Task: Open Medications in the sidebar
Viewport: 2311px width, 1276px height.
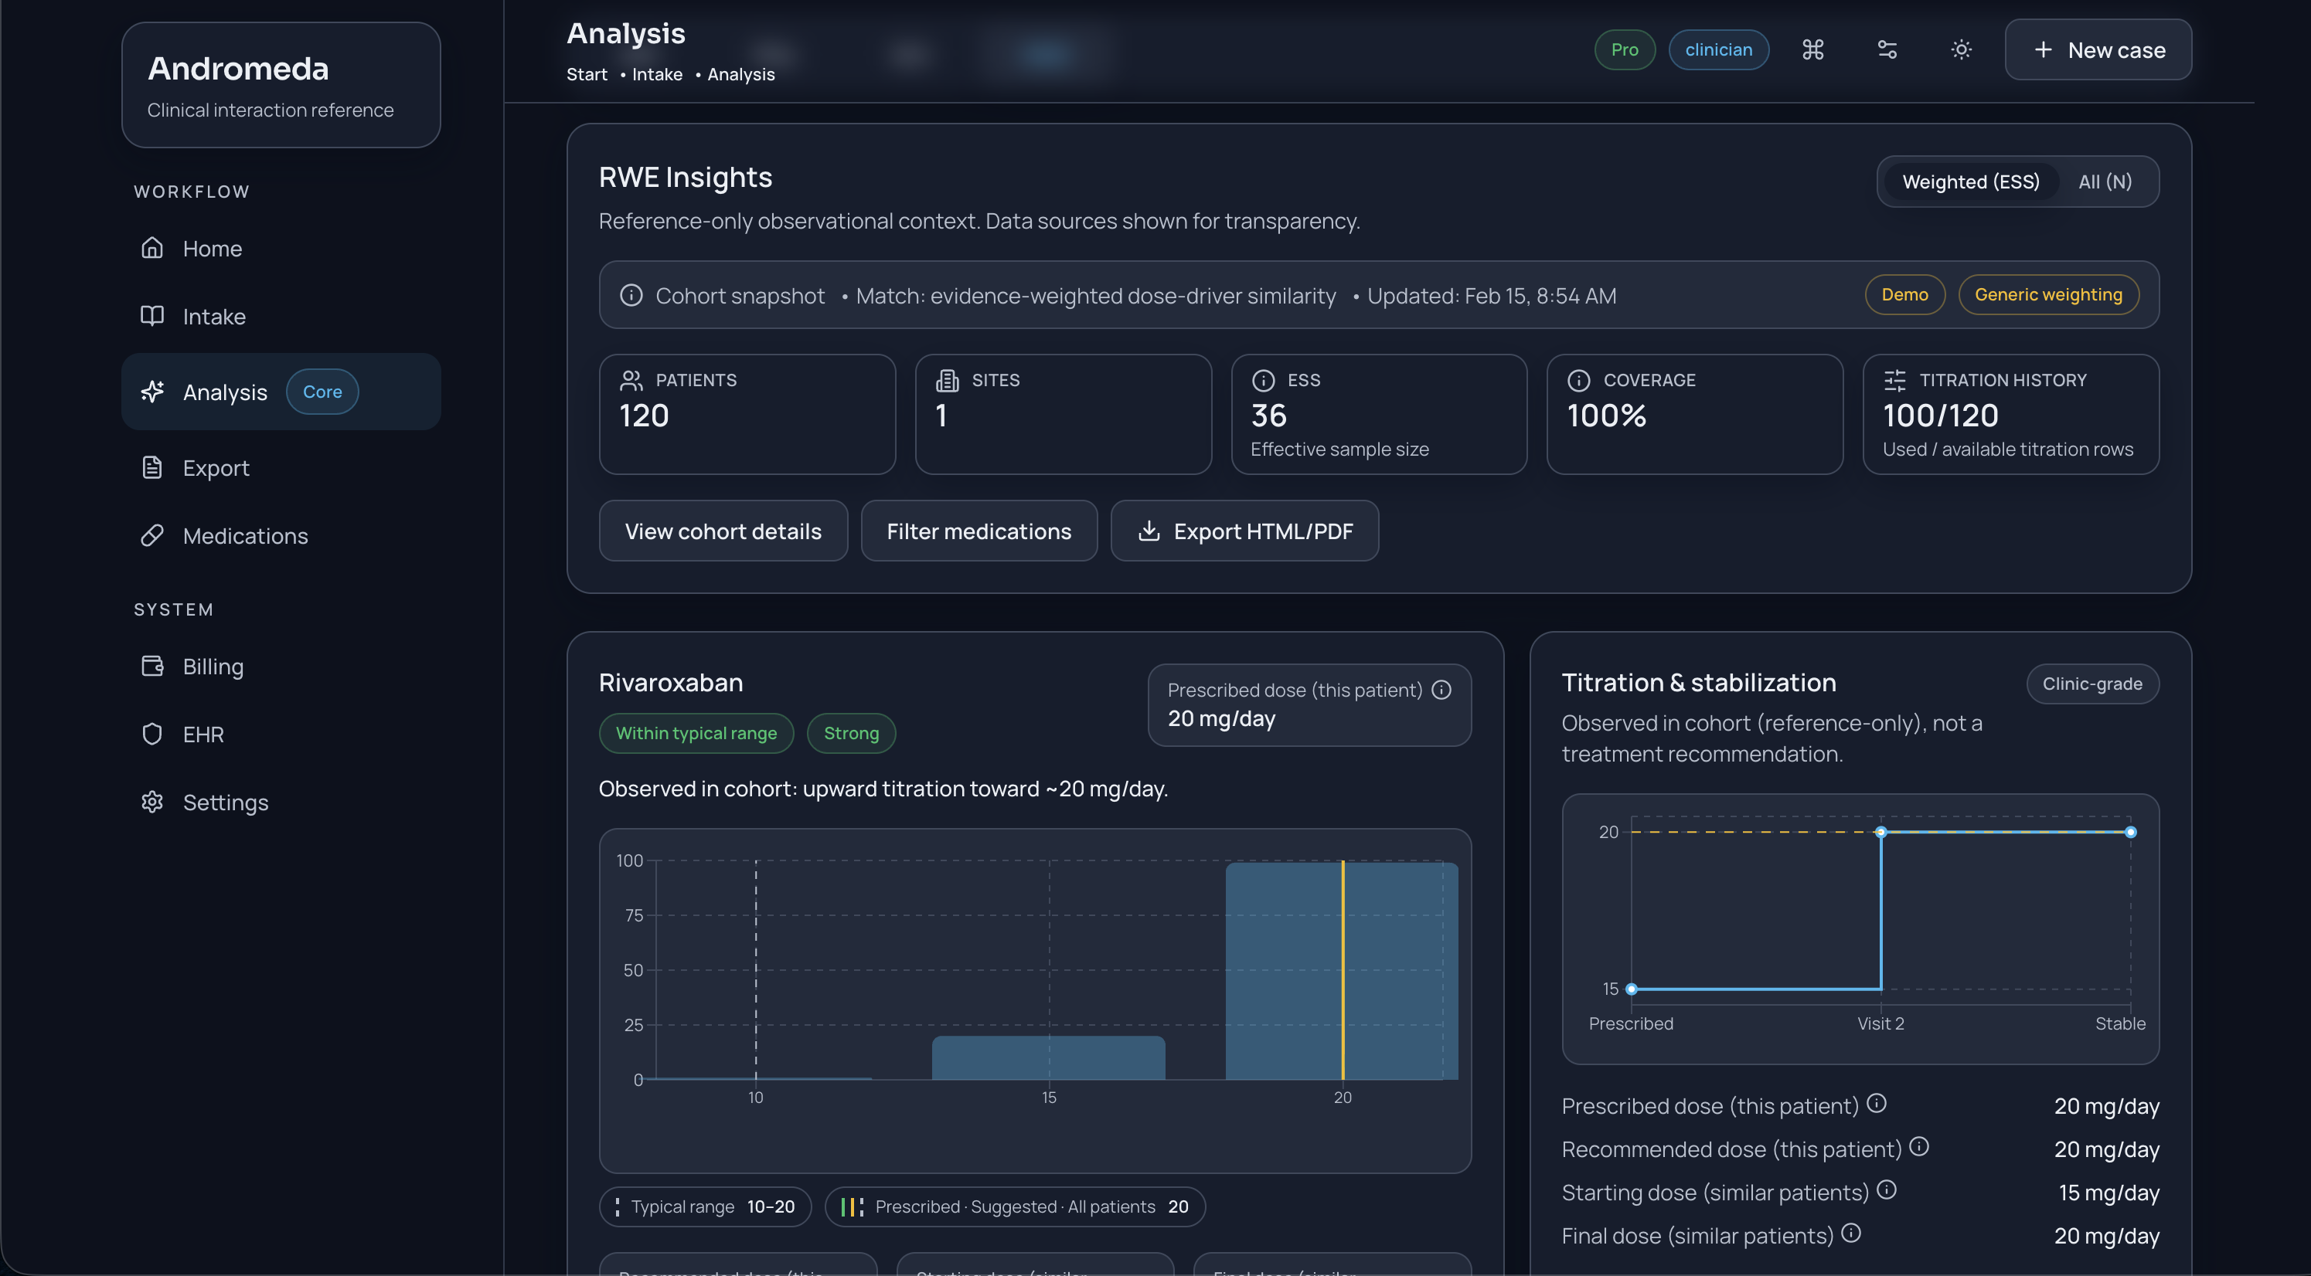Action: point(245,535)
